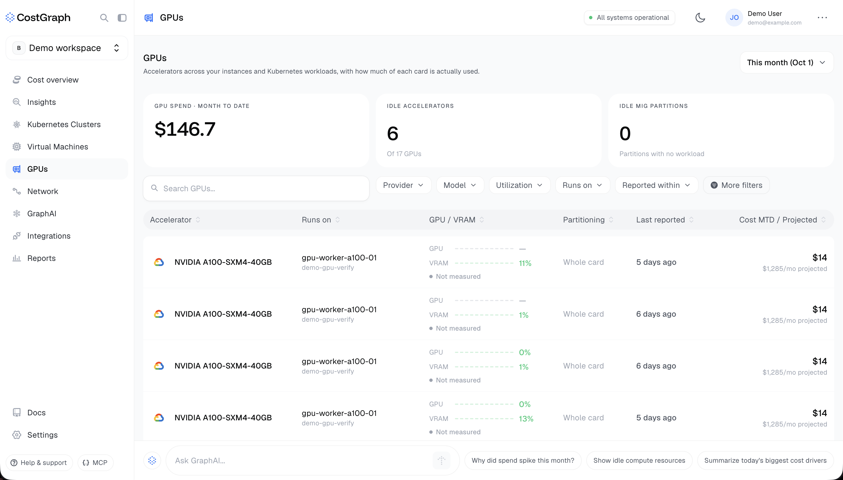This screenshot has height=480, width=843.
Task: Expand the Demo workspace switcher
Action: (x=67, y=48)
